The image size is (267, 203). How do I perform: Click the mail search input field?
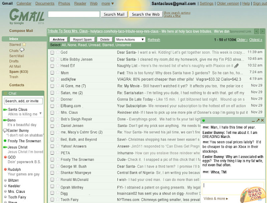click(x=74, y=14)
